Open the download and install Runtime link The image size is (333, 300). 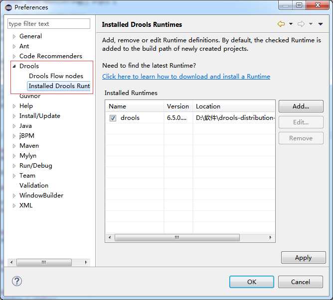point(186,76)
